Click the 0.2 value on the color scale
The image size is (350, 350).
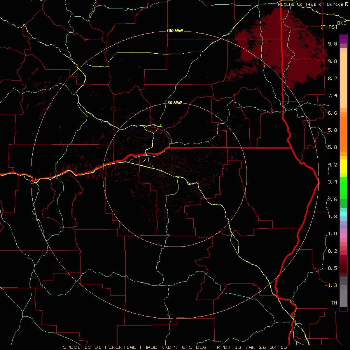tap(332, 251)
